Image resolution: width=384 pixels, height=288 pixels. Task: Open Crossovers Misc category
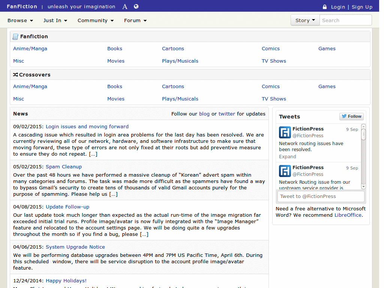pos(19,99)
